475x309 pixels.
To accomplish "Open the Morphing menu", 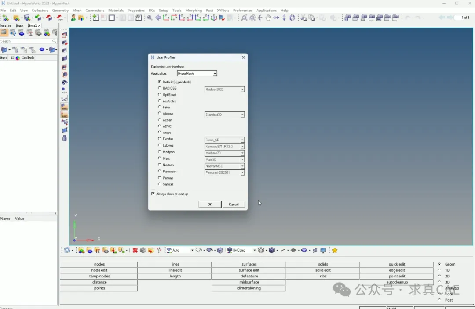I will click(194, 10).
